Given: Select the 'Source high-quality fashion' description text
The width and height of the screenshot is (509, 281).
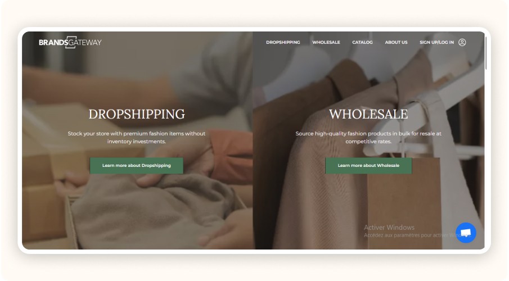Looking at the screenshot, I should click(368, 137).
